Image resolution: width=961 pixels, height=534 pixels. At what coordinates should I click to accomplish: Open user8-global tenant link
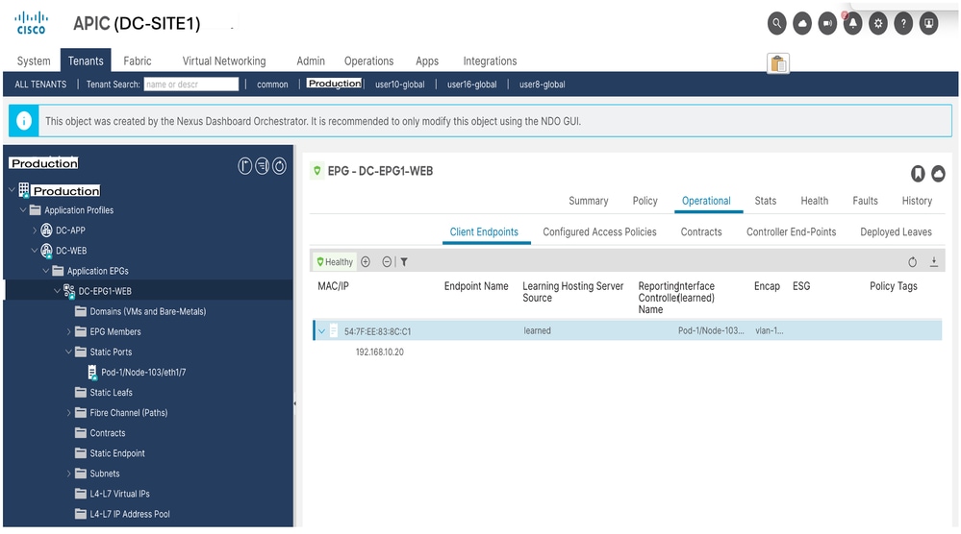tap(543, 85)
